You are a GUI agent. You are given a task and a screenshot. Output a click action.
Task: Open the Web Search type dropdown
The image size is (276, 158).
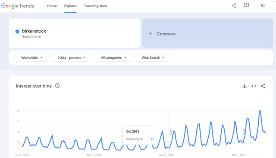point(153,57)
